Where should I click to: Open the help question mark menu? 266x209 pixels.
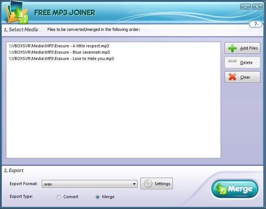pos(256,24)
